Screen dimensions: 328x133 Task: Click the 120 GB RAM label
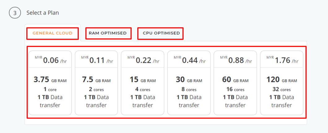[282, 80]
